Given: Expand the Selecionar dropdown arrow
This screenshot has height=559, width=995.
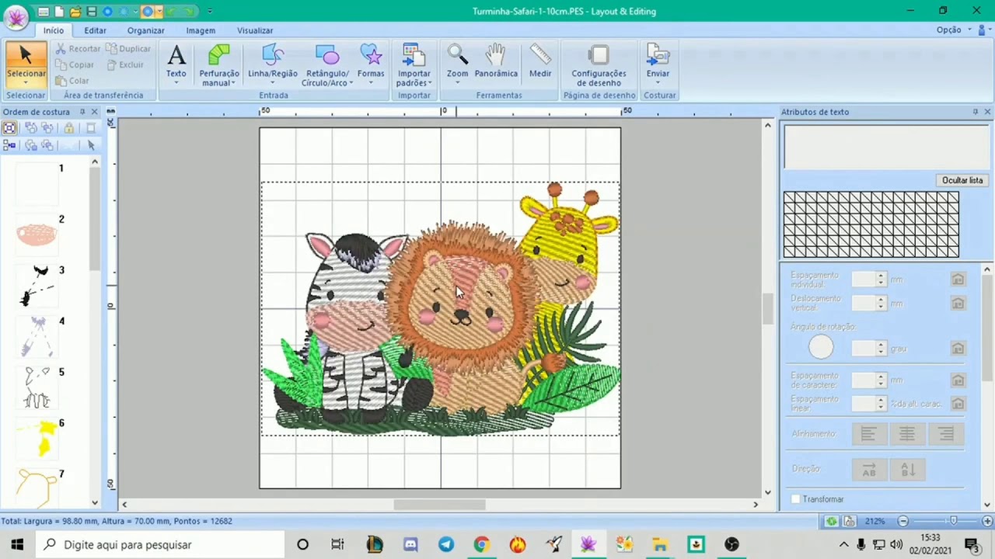Looking at the screenshot, I should [26, 82].
